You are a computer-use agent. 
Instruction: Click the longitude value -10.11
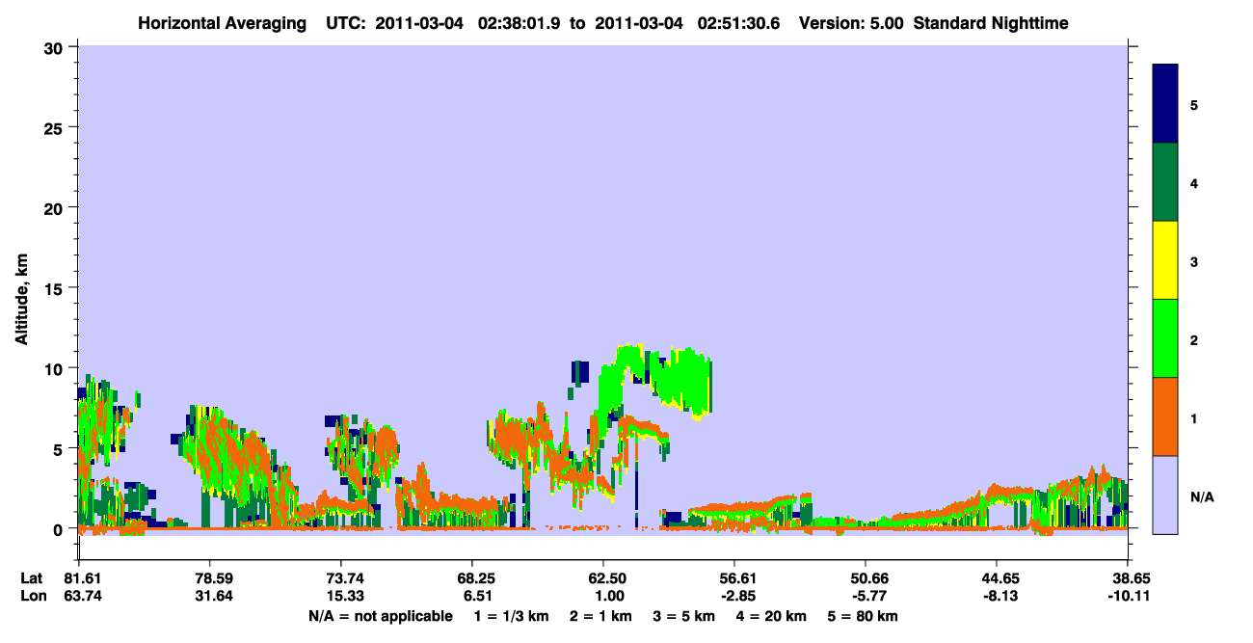[1128, 596]
